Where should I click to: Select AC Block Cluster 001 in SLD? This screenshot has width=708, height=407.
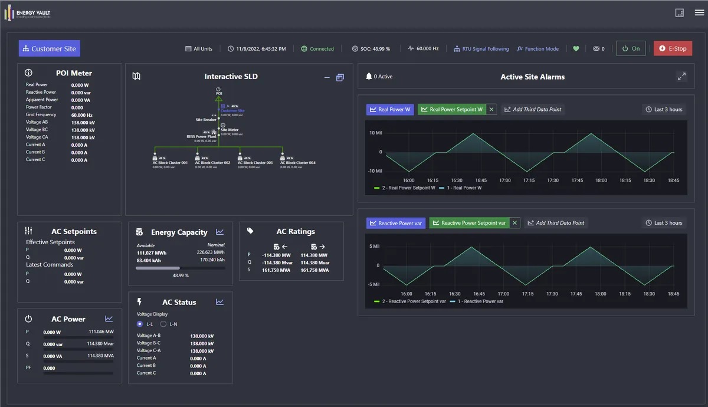tap(169, 162)
